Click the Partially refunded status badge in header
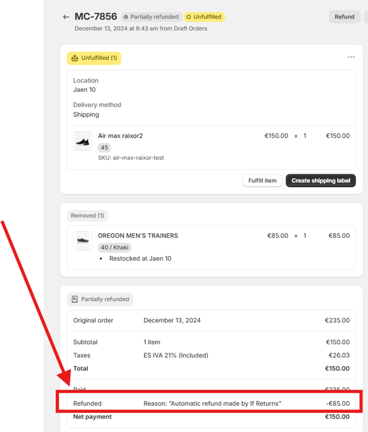Image resolution: width=368 pixels, height=432 pixels. [x=151, y=17]
